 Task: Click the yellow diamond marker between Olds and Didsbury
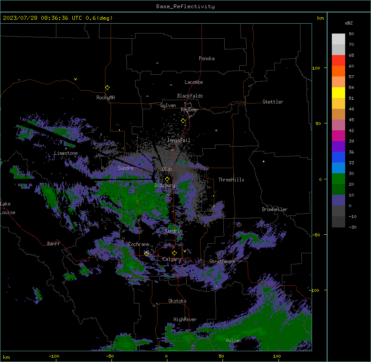point(167,179)
